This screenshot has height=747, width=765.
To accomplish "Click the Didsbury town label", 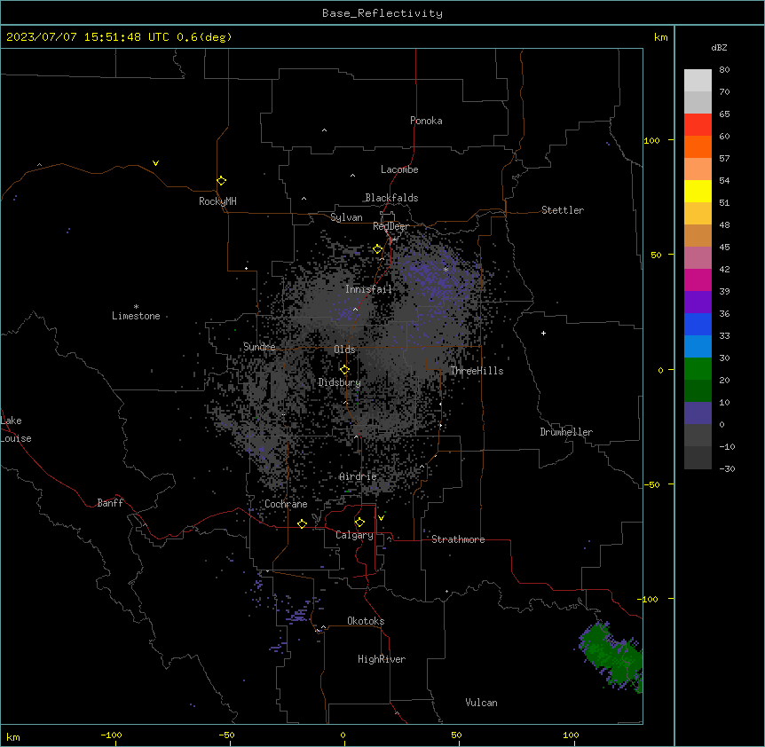I will coord(339,382).
